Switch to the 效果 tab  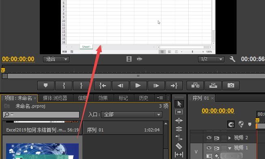coord(103,98)
